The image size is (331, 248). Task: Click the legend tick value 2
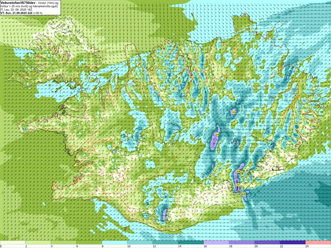pyautogui.click(x=26, y=246)
